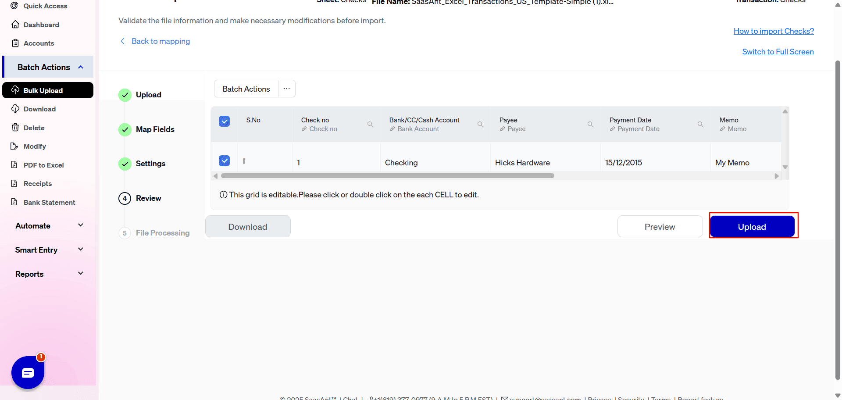Click the File Processing step 5 circle

tap(125, 233)
